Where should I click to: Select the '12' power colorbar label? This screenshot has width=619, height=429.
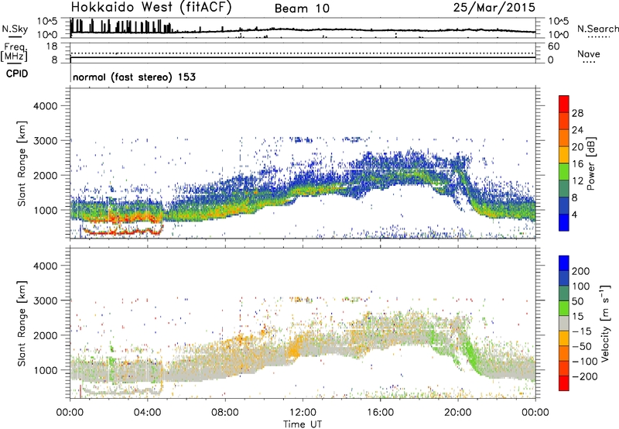(x=577, y=181)
